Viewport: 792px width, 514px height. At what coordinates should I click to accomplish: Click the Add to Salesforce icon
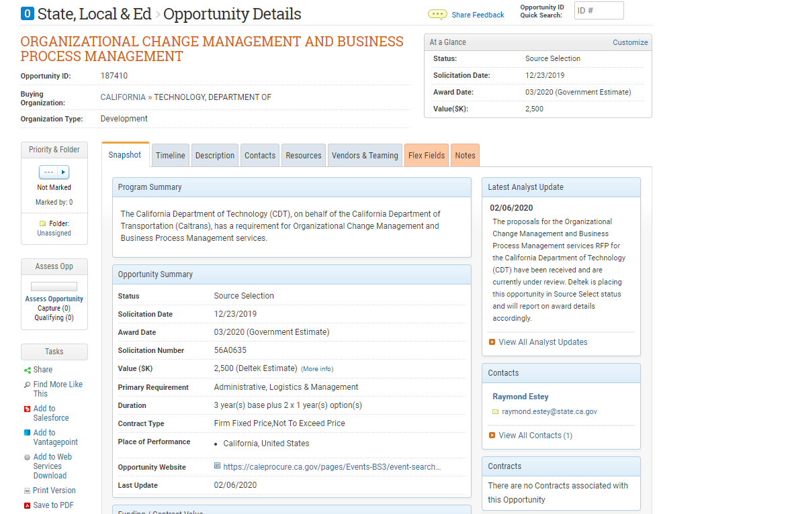point(27,409)
